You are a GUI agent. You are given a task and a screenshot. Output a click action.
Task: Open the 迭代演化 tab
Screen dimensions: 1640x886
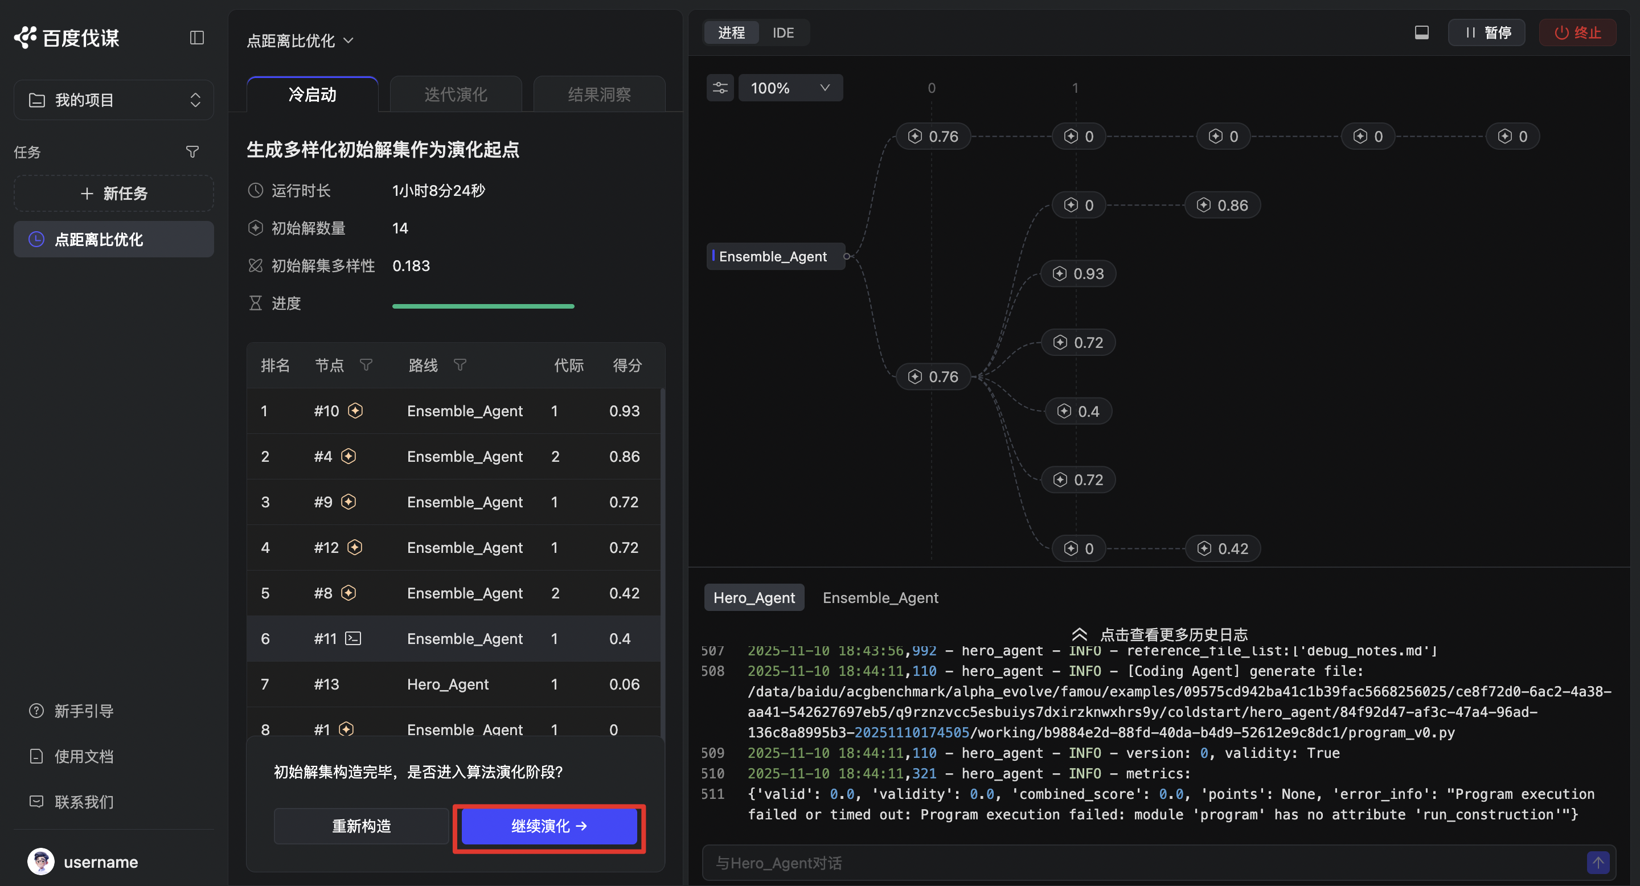(456, 94)
